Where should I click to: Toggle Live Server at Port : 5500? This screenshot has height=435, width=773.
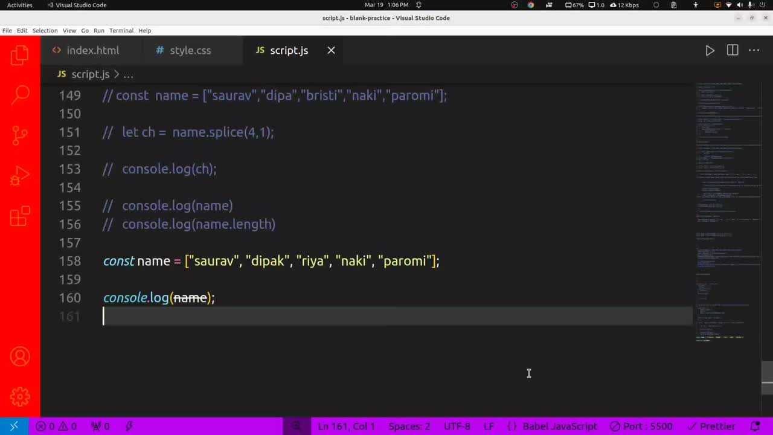pos(641,426)
